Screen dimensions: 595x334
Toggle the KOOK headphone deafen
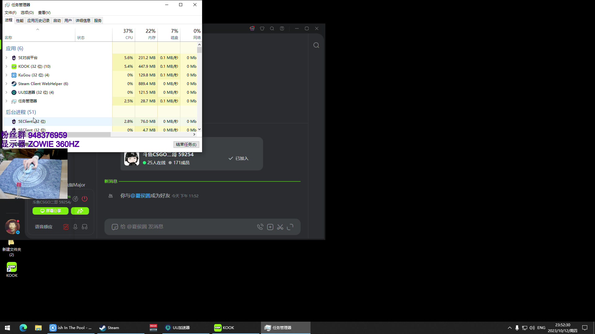click(85, 227)
